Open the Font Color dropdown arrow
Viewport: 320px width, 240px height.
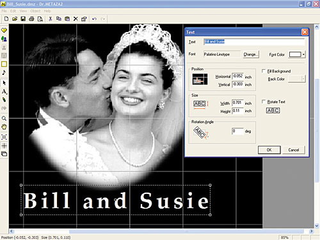tap(303, 54)
